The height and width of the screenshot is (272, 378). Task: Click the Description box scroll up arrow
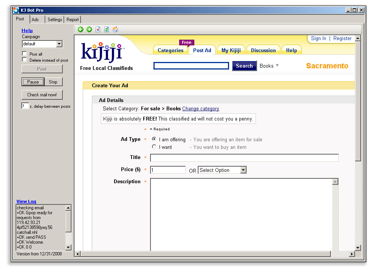click(335, 182)
